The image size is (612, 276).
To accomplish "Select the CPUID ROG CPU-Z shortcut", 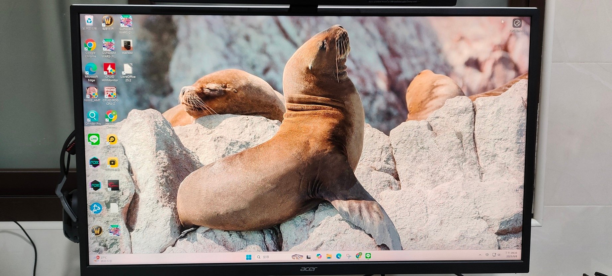I will coord(111,96).
